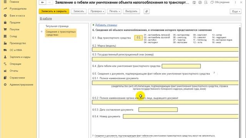Open the ОС и НМА section
246x138 pixels.
(16, 50)
